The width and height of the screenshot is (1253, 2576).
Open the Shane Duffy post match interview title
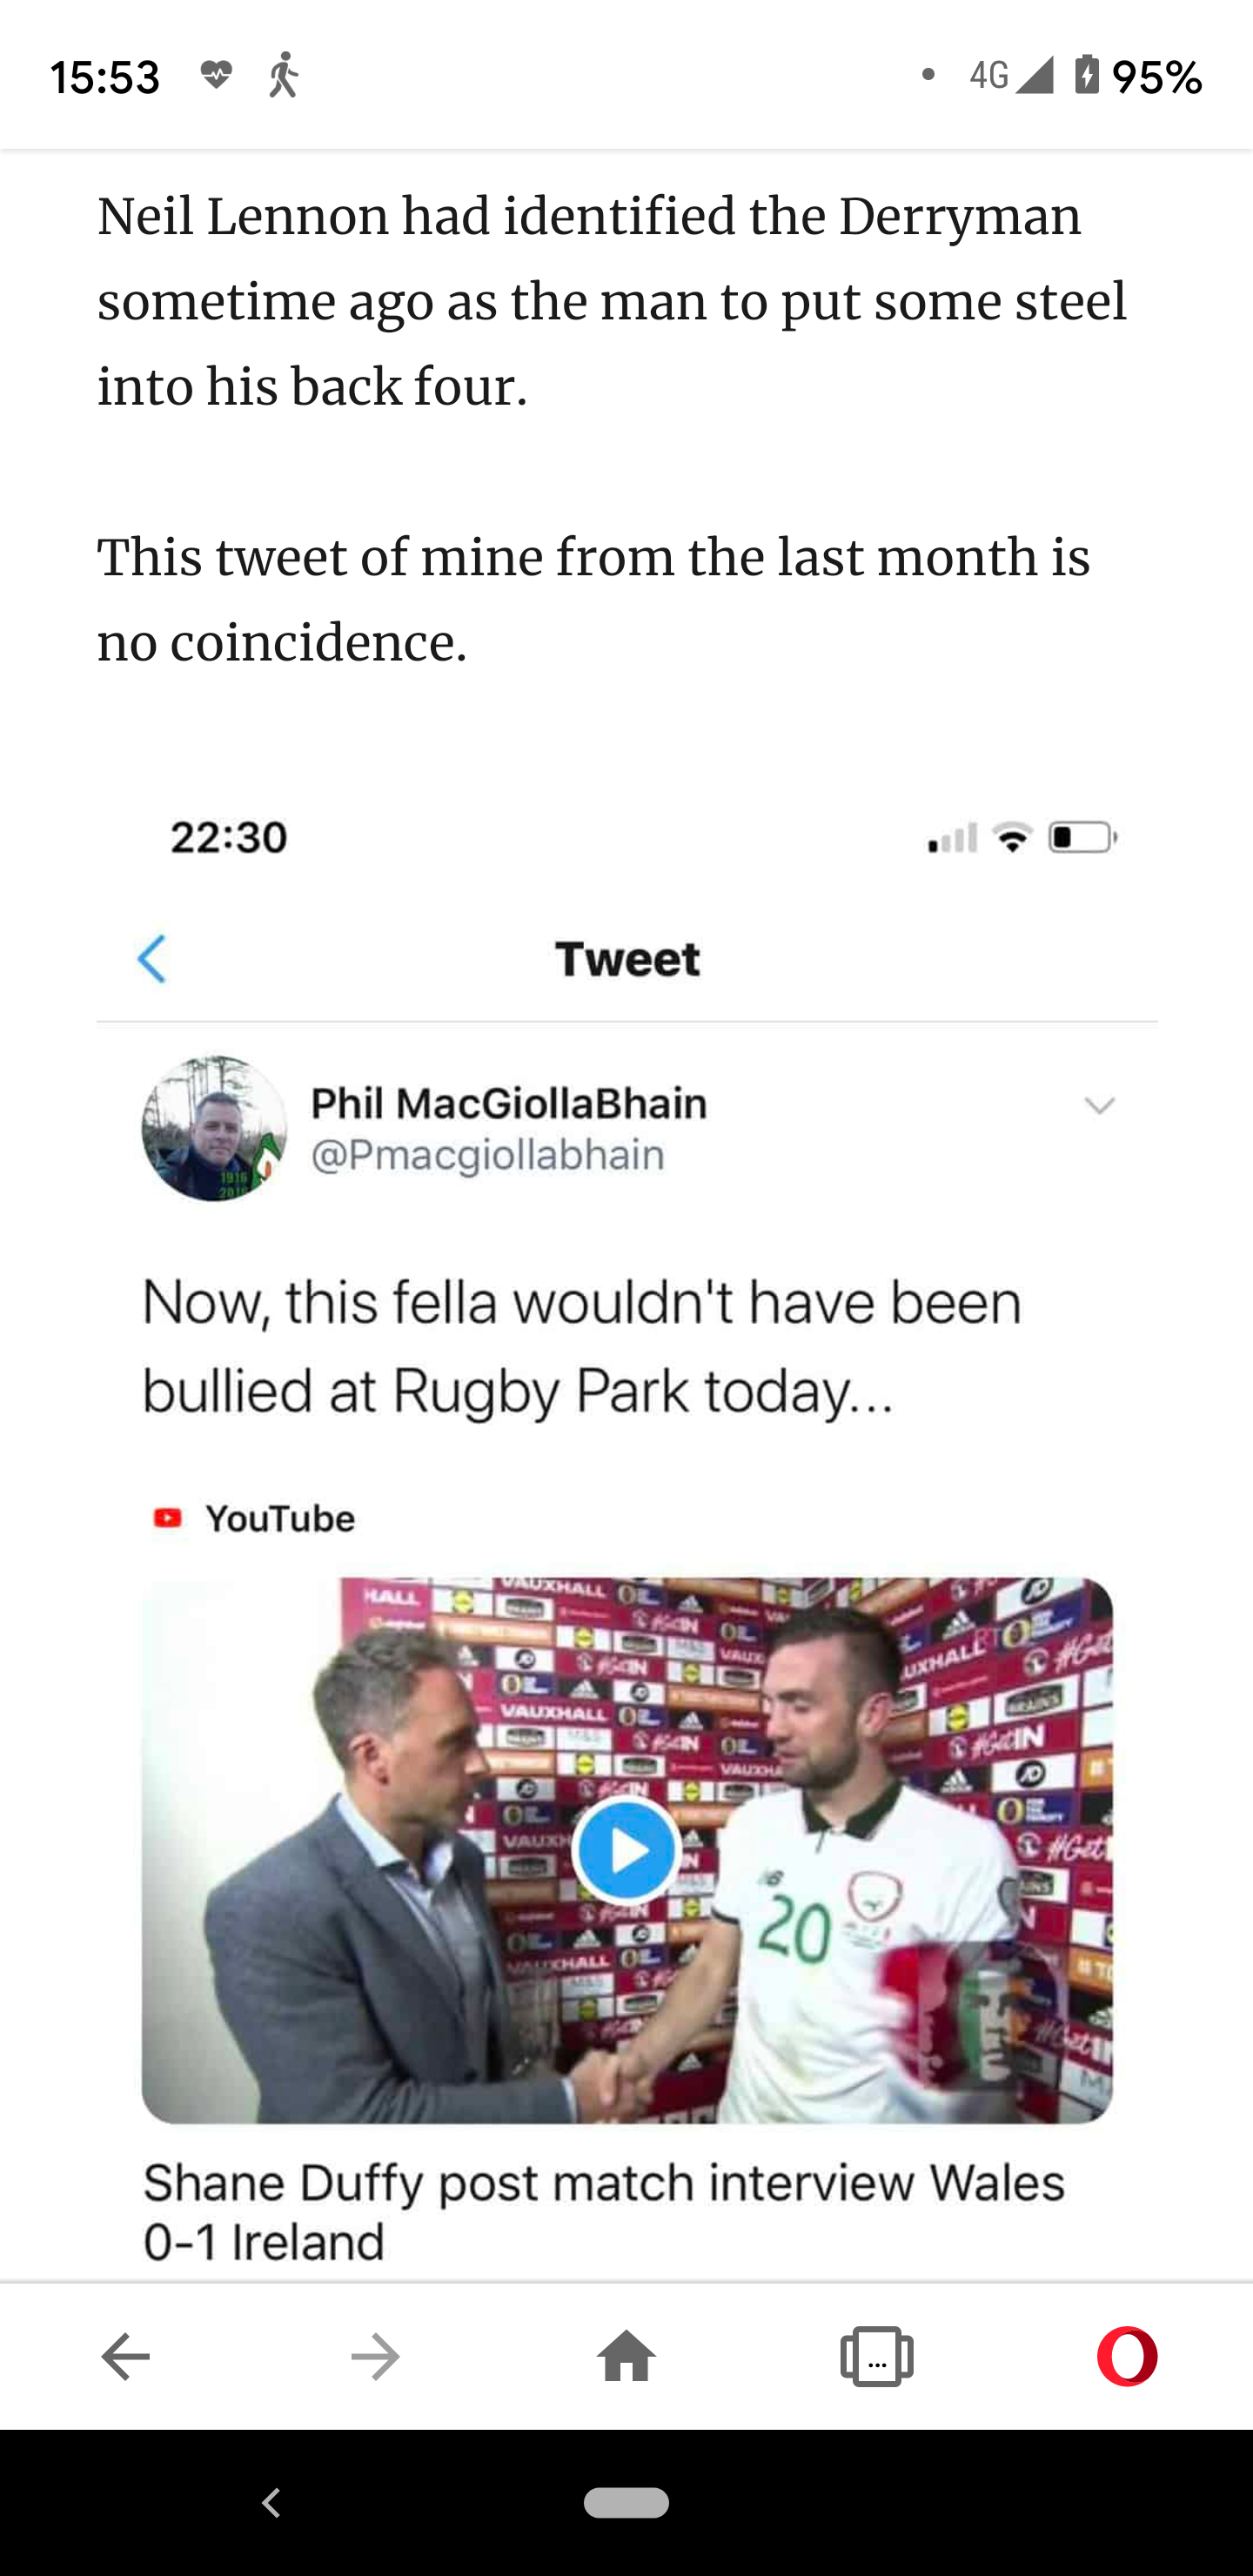click(x=603, y=2211)
